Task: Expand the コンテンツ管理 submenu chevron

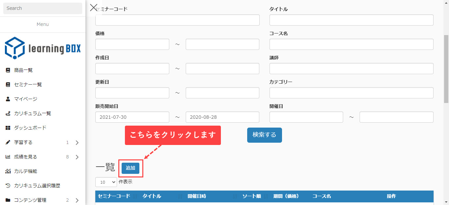Action: [x=77, y=200]
